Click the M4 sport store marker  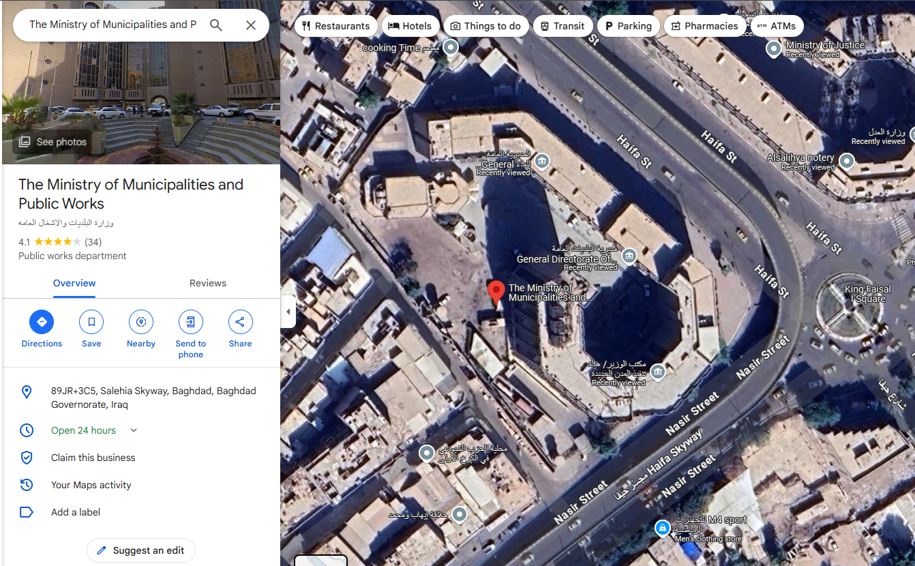662,528
